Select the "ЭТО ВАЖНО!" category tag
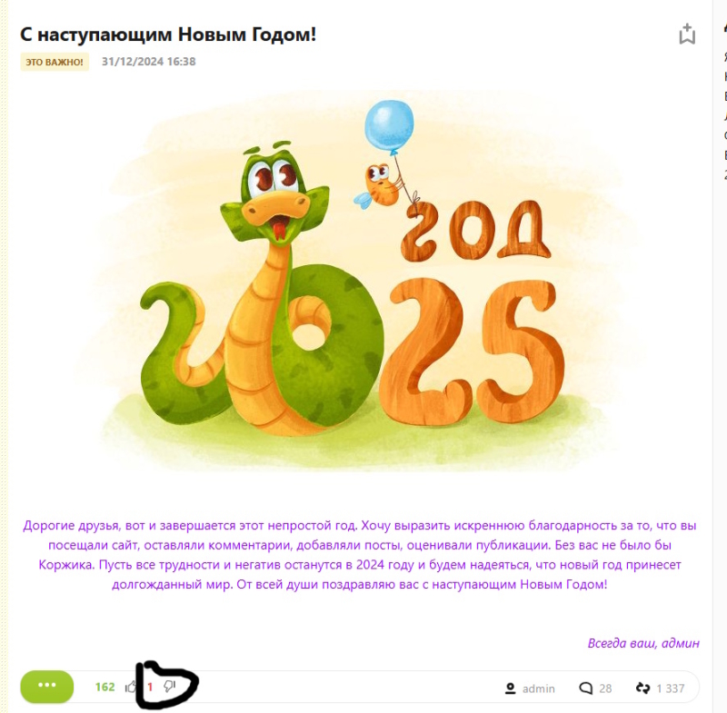 (x=55, y=62)
